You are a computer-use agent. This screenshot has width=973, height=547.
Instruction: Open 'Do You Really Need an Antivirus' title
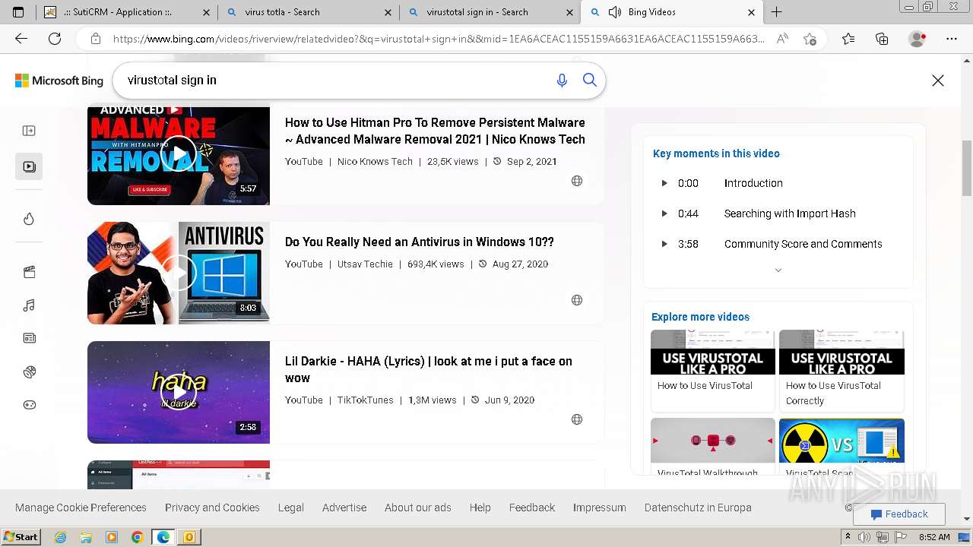(419, 242)
